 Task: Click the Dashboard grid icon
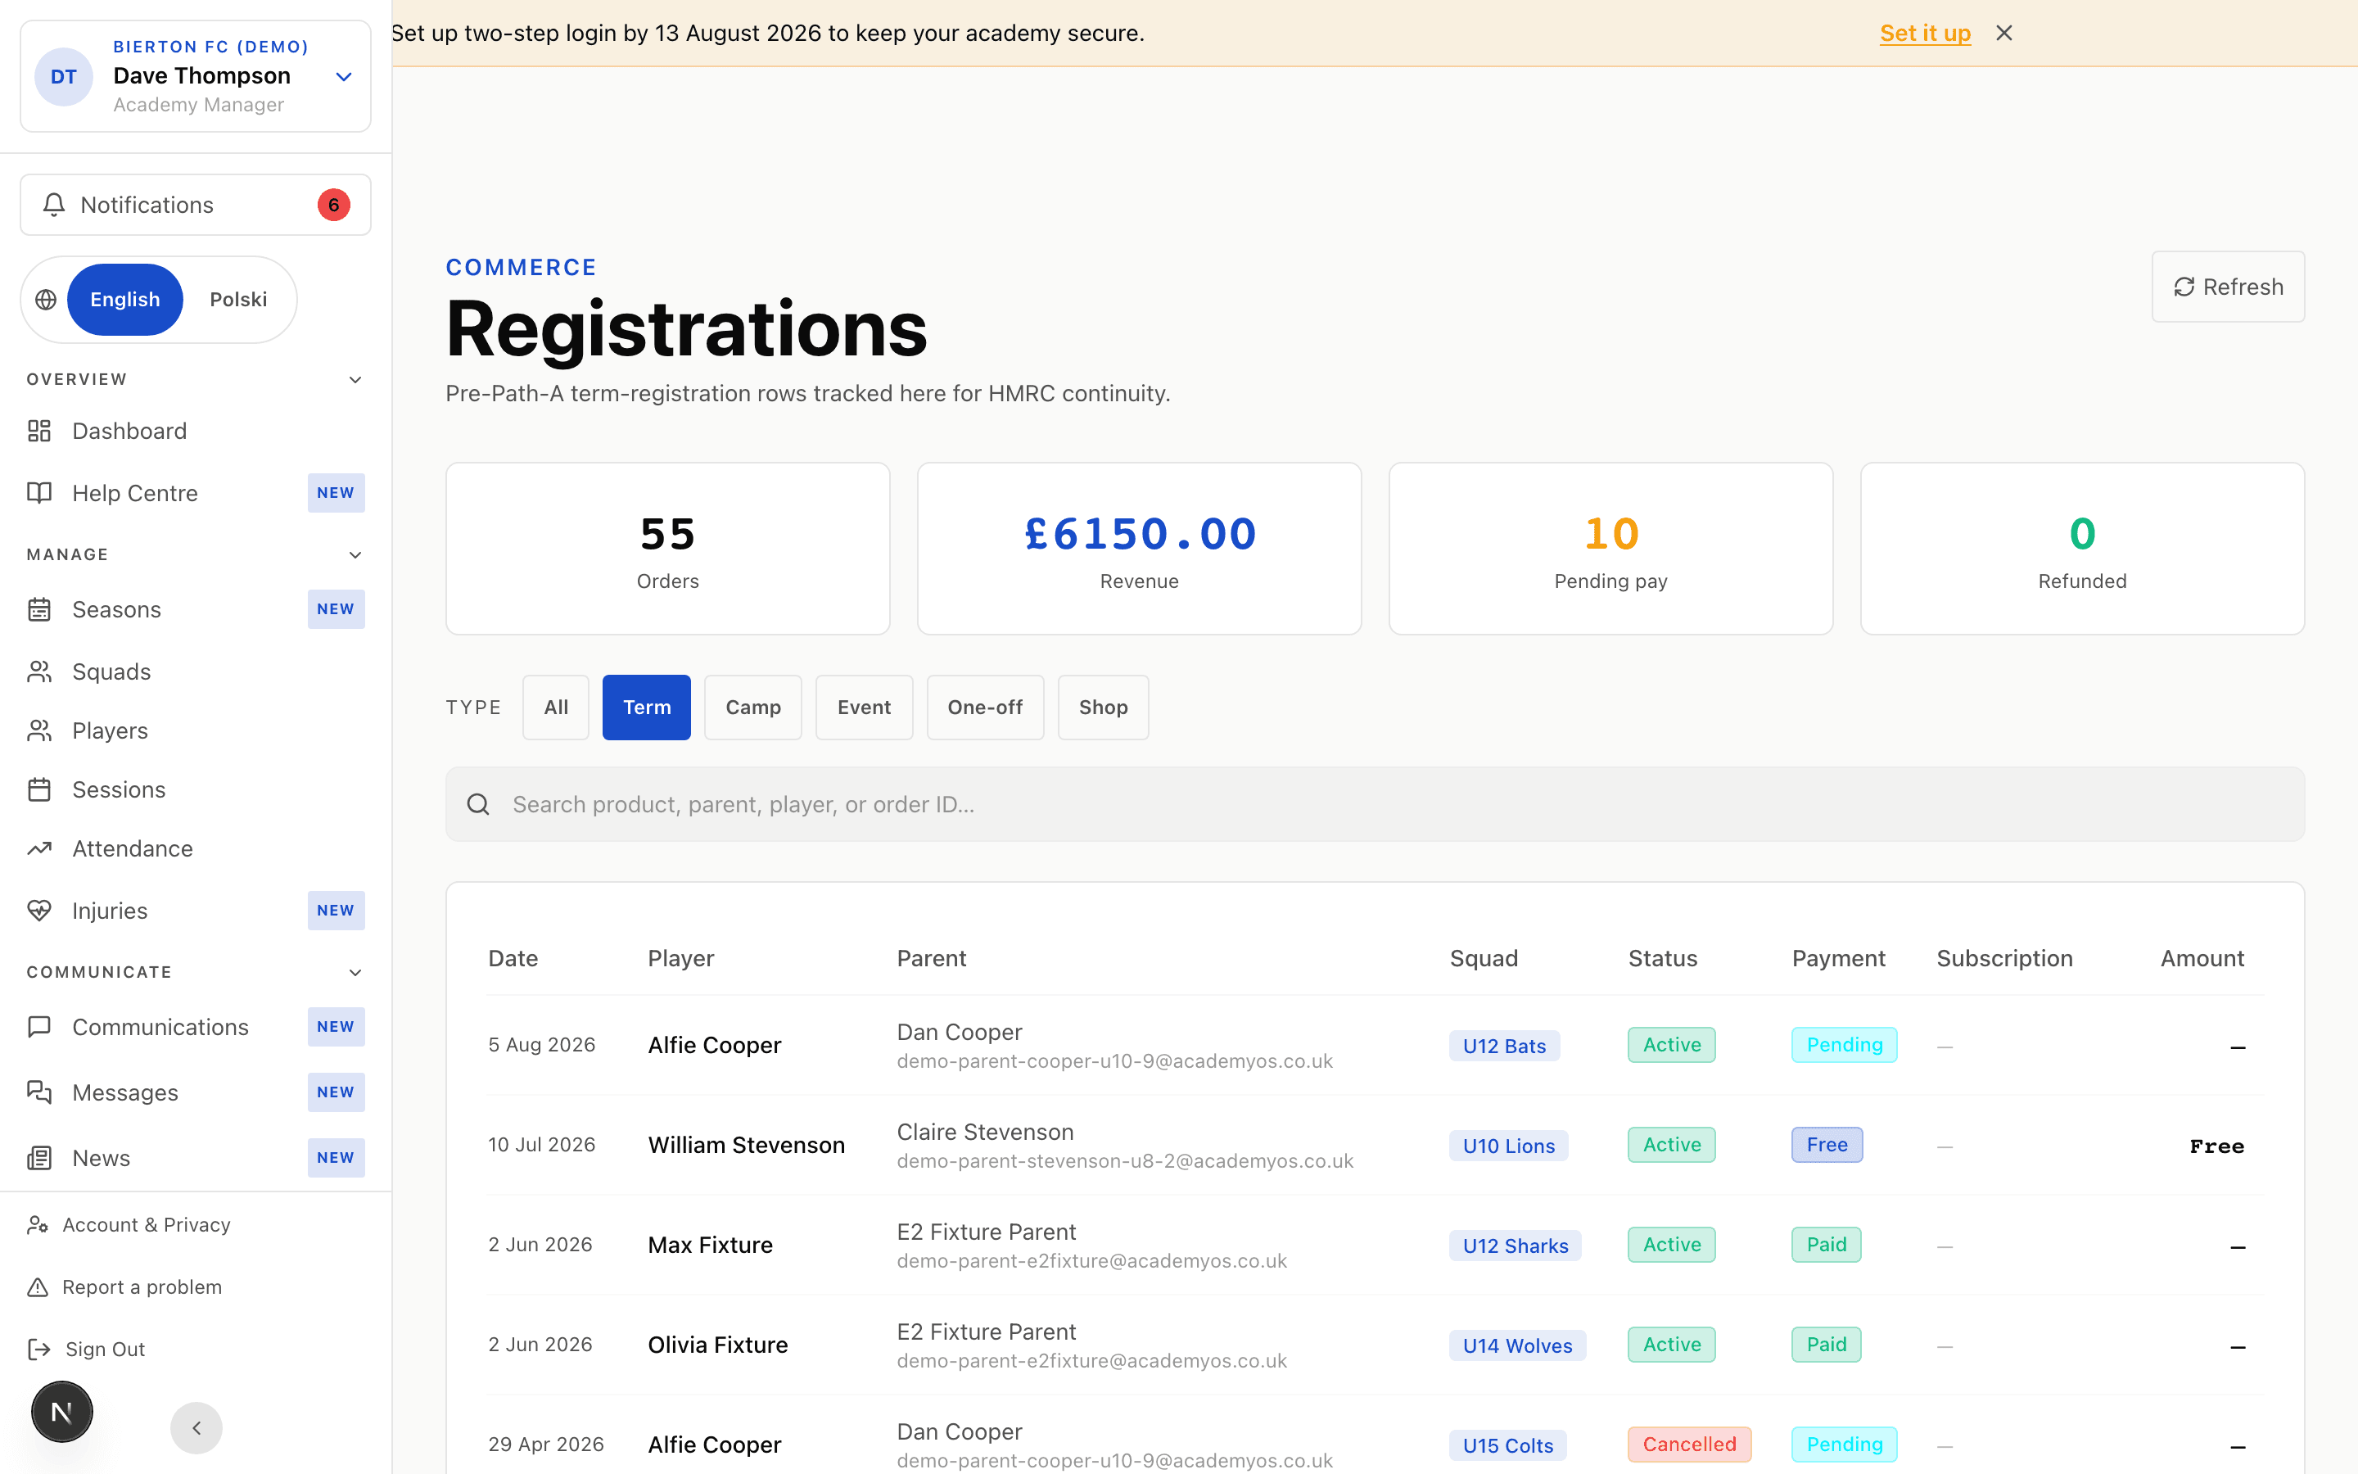coord(39,431)
